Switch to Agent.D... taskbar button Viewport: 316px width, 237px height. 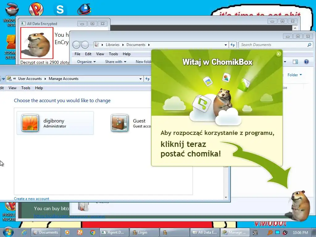point(114,232)
